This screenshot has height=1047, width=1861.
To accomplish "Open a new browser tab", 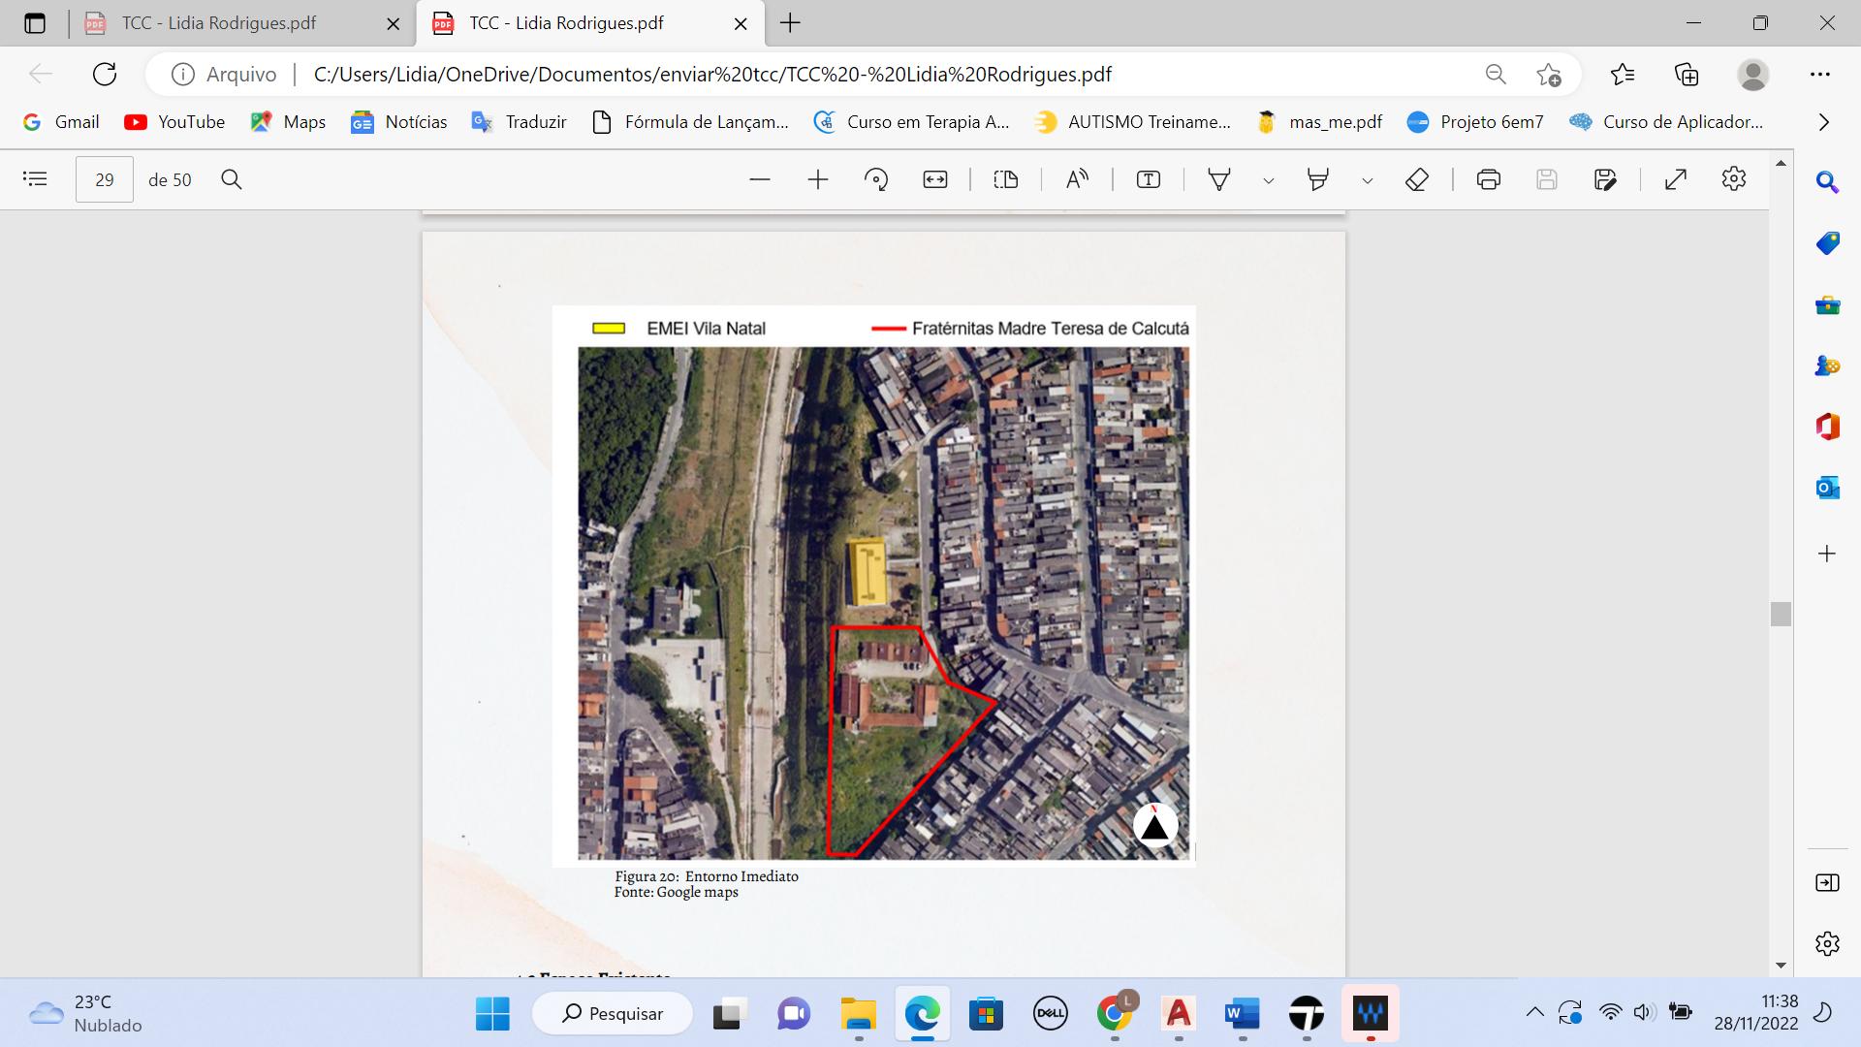I will click(791, 23).
